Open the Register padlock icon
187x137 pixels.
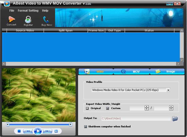(28, 20)
